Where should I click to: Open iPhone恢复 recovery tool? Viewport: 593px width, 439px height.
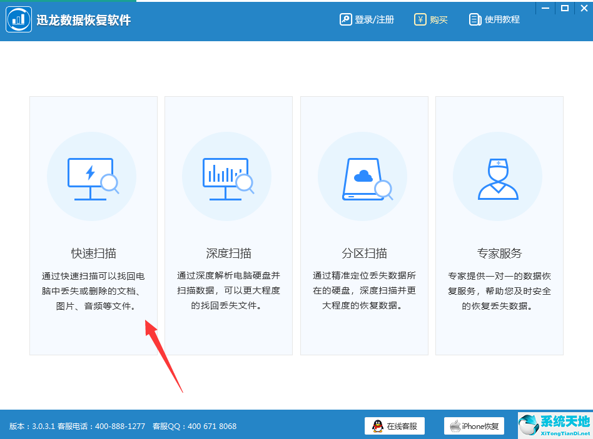tap(474, 426)
